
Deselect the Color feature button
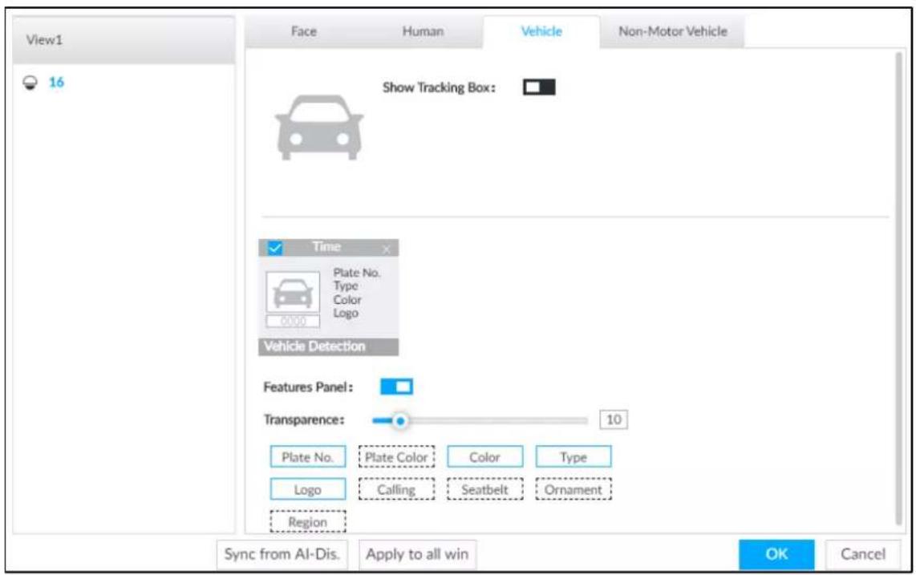coord(485,457)
